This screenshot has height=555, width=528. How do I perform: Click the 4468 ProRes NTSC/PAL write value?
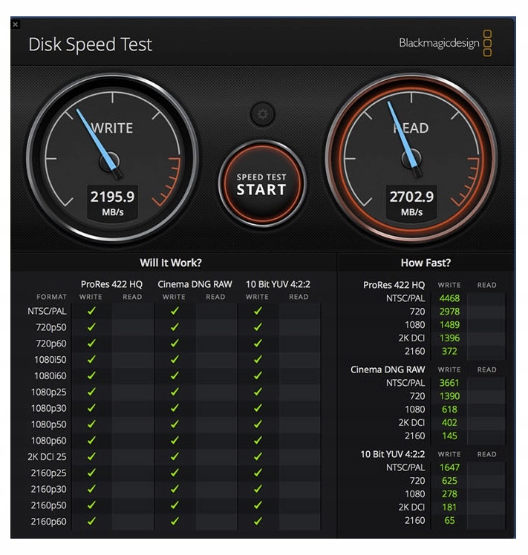click(449, 298)
